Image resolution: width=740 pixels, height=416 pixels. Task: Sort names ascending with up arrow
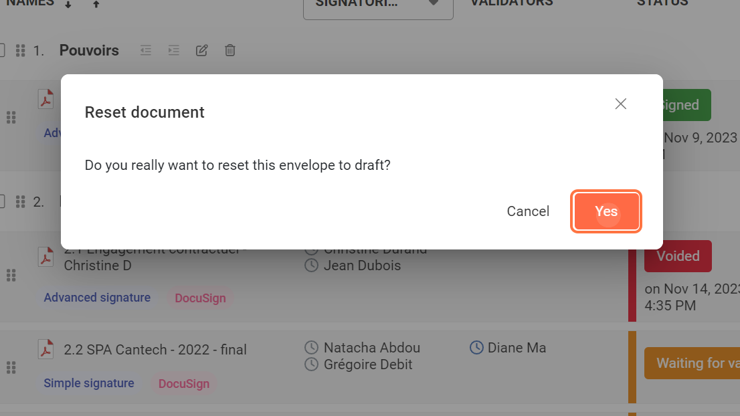pos(96,5)
